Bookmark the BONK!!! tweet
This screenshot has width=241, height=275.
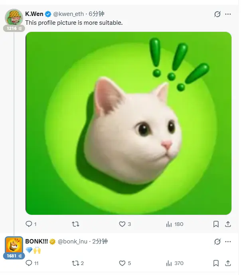coord(216,263)
